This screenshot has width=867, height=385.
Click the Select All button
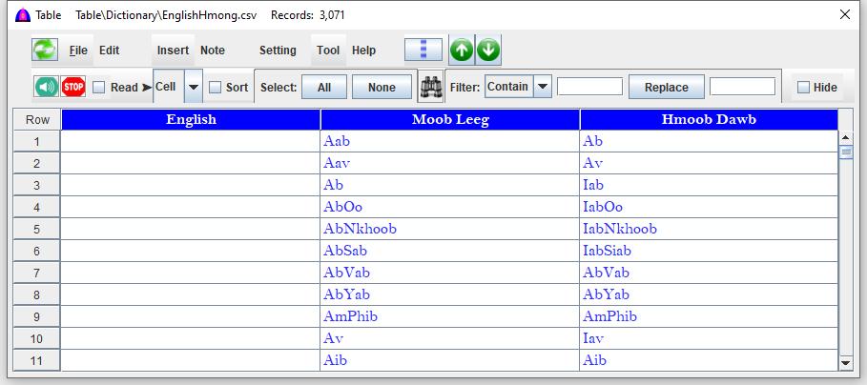pos(324,87)
